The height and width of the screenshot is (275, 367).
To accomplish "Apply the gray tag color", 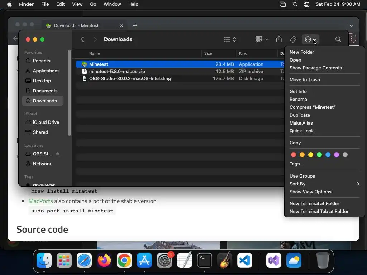I will point(345,155).
